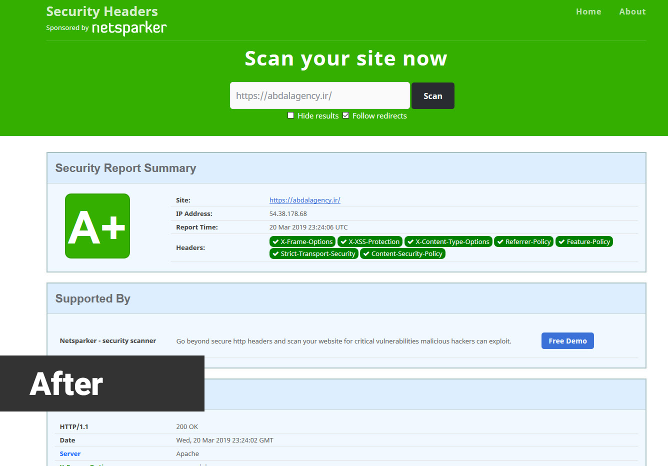Select the 200 OK status value

(187, 427)
